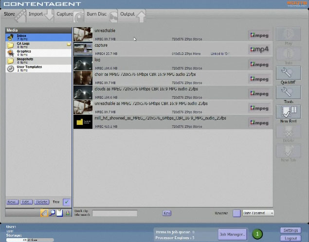The image size is (309, 242).
Task: Click the notepad icon below media list
Action: pyautogui.click(x=59, y=213)
